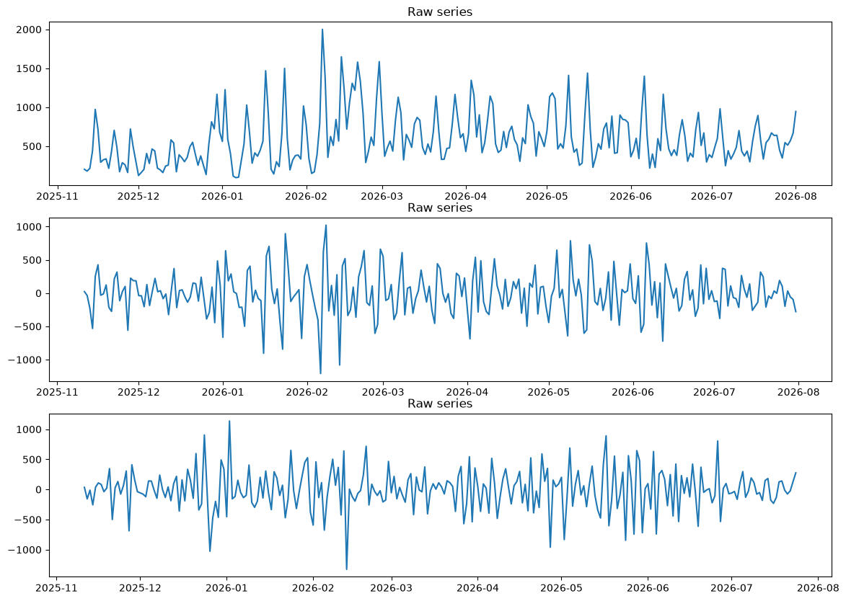Click the 1000 tick on top chart
This screenshot has width=846, height=601.
[x=29, y=108]
